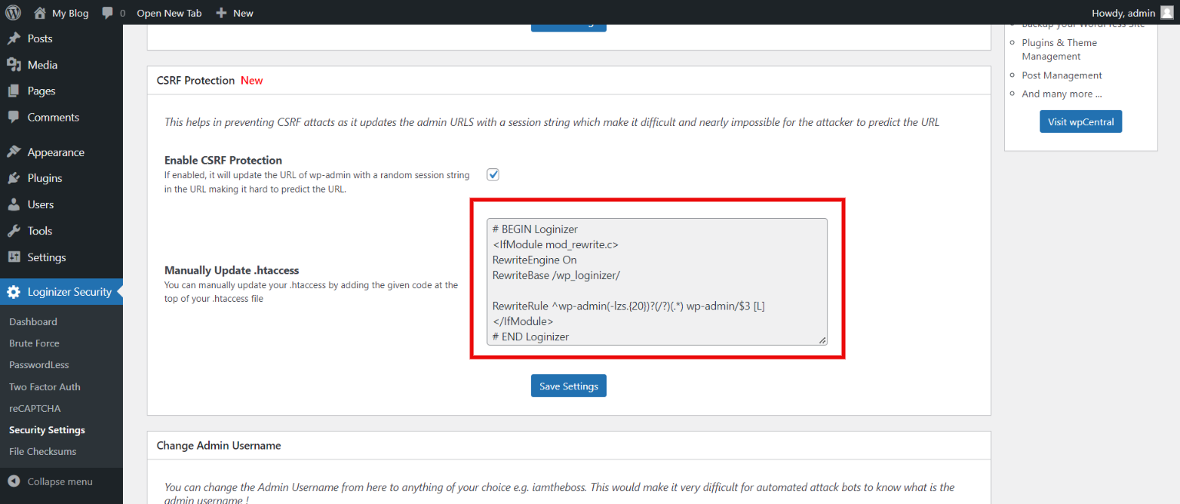Go to Loginizer Dashboard submenu
Image resolution: width=1180 pixels, height=504 pixels.
[x=33, y=321]
